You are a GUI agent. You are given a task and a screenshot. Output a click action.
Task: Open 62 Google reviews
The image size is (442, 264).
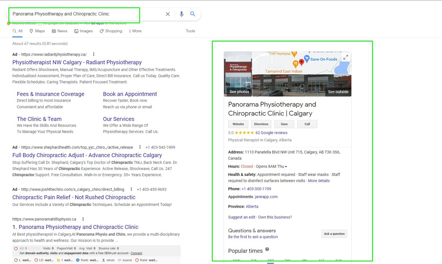click(x=271, y=133)
